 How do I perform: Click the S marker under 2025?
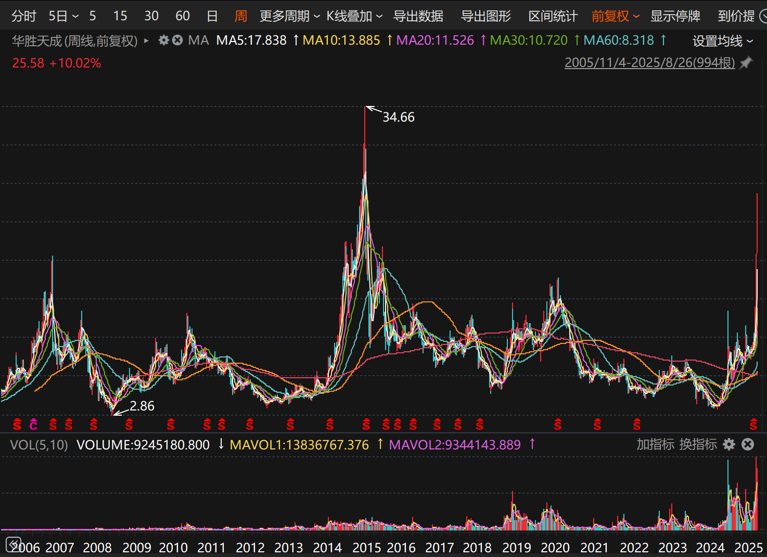(753, 425)
